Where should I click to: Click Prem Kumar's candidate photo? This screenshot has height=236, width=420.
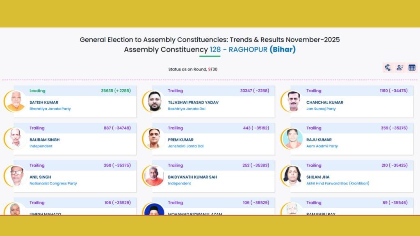coord(154,138)
